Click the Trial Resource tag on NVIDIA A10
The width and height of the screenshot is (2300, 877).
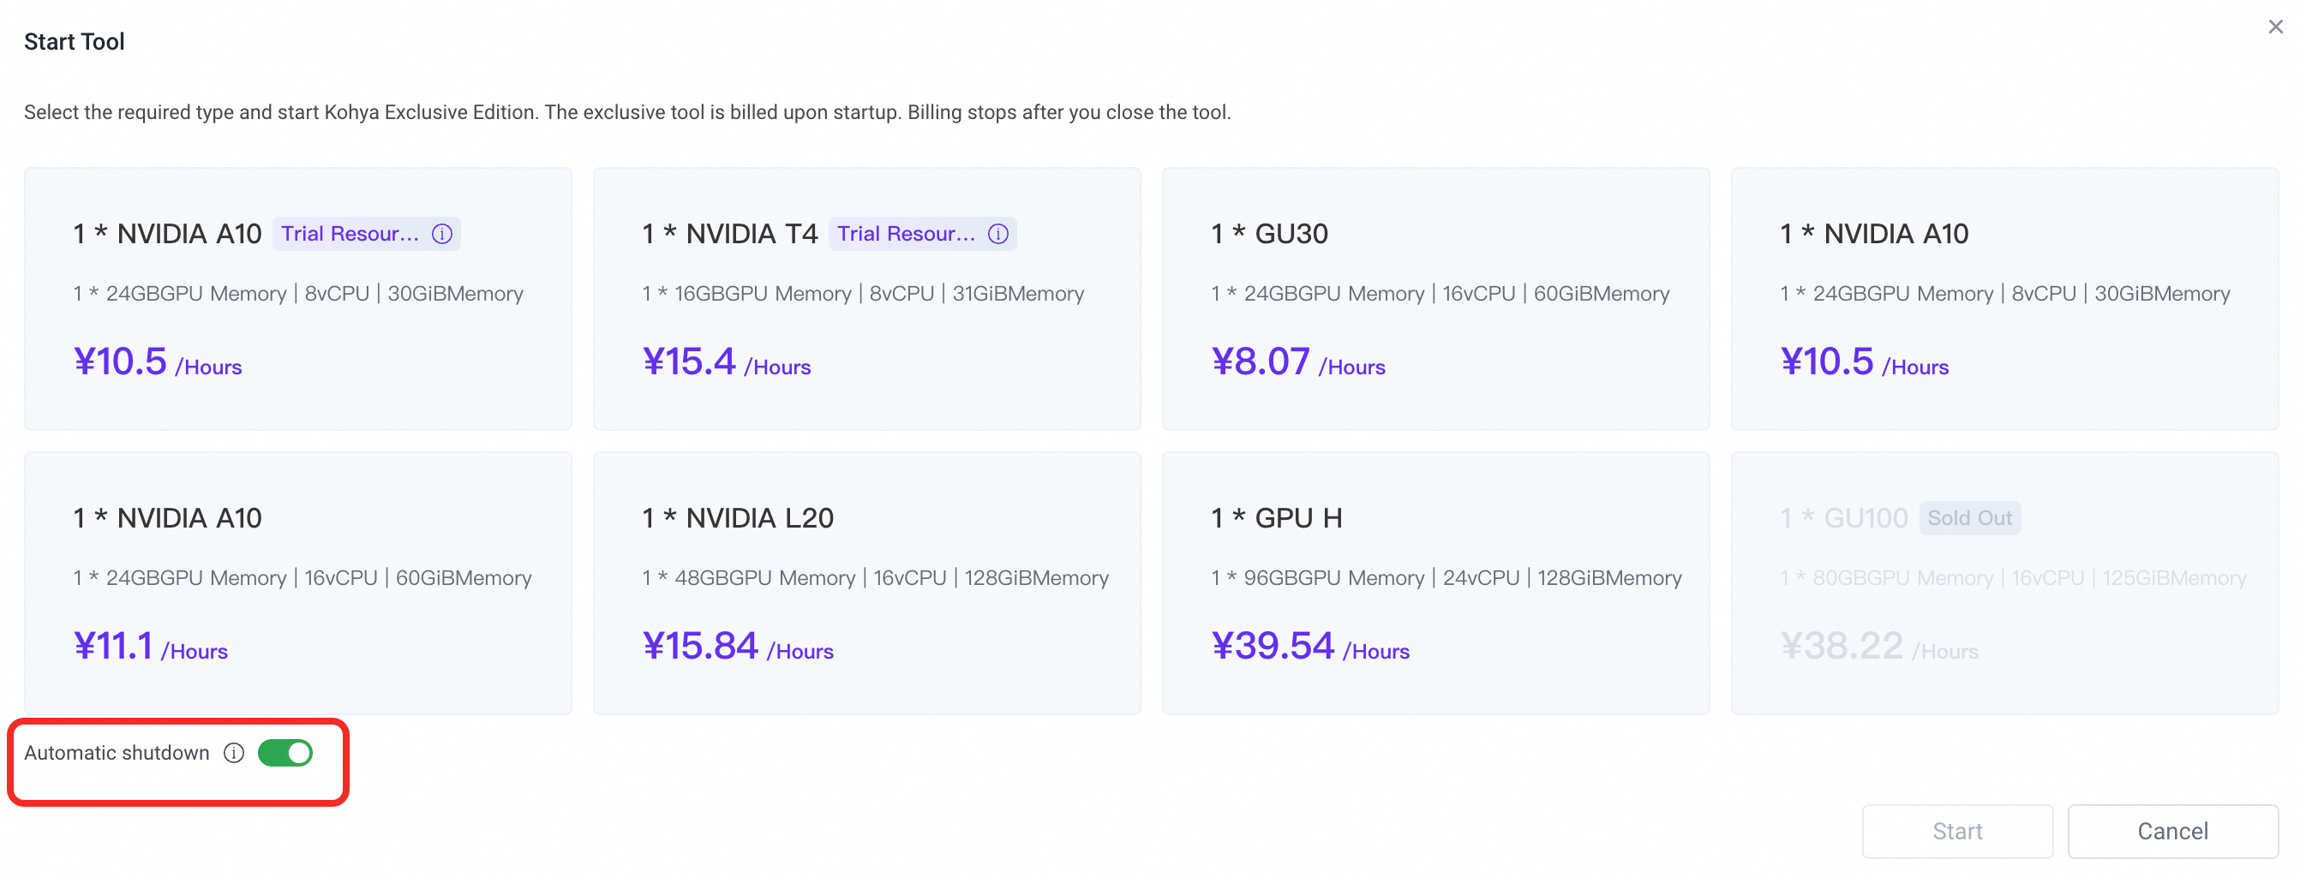tap(350, 234)
